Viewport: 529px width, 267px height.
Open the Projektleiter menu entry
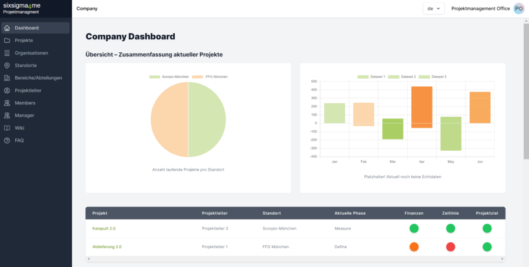point(35,90)
